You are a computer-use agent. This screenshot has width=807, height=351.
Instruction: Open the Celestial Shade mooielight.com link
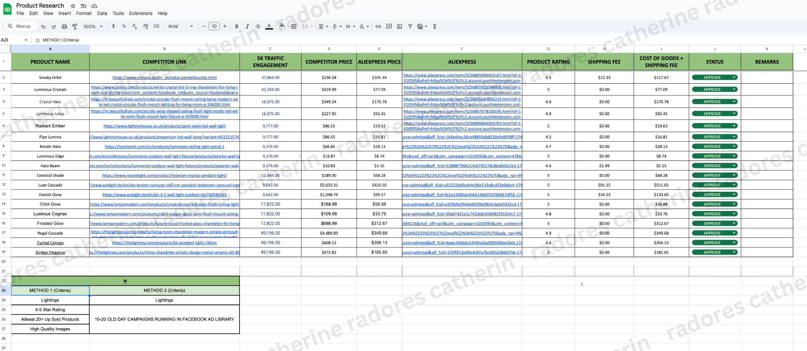point(164,175)
